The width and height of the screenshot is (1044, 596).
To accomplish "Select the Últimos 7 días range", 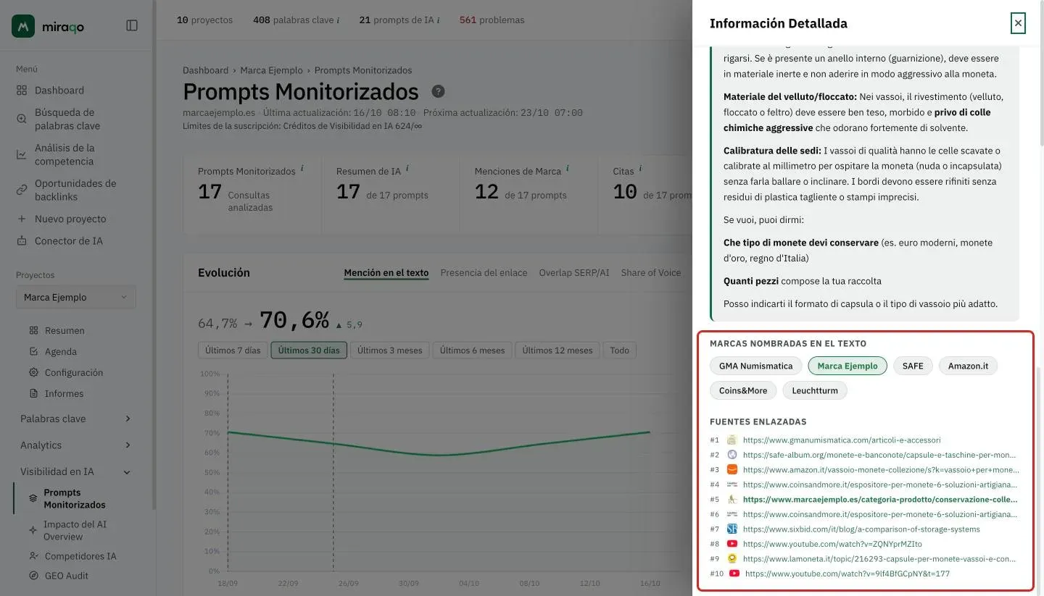I will 233,351.
